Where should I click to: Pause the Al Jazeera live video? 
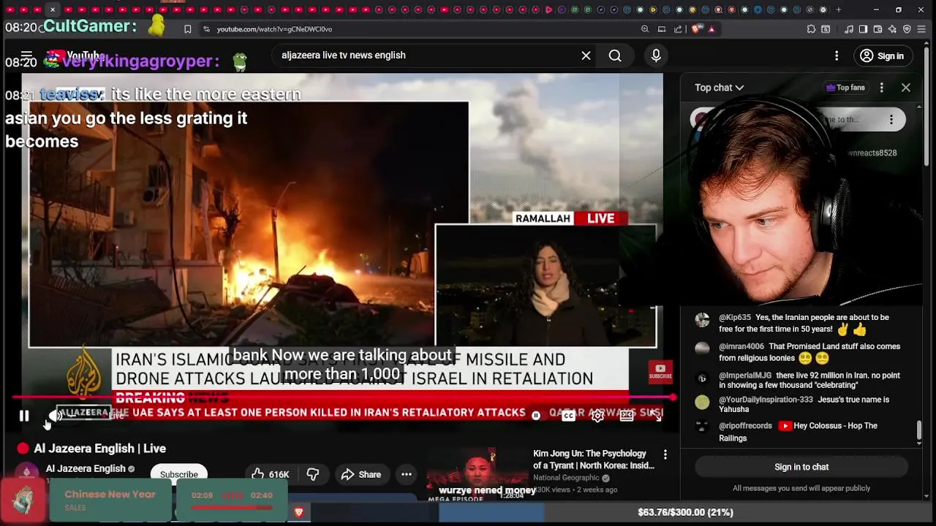[24, 416]
